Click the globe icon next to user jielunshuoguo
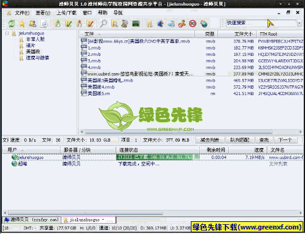Screen dimensions: 305x234 click(x=14, y=157)
